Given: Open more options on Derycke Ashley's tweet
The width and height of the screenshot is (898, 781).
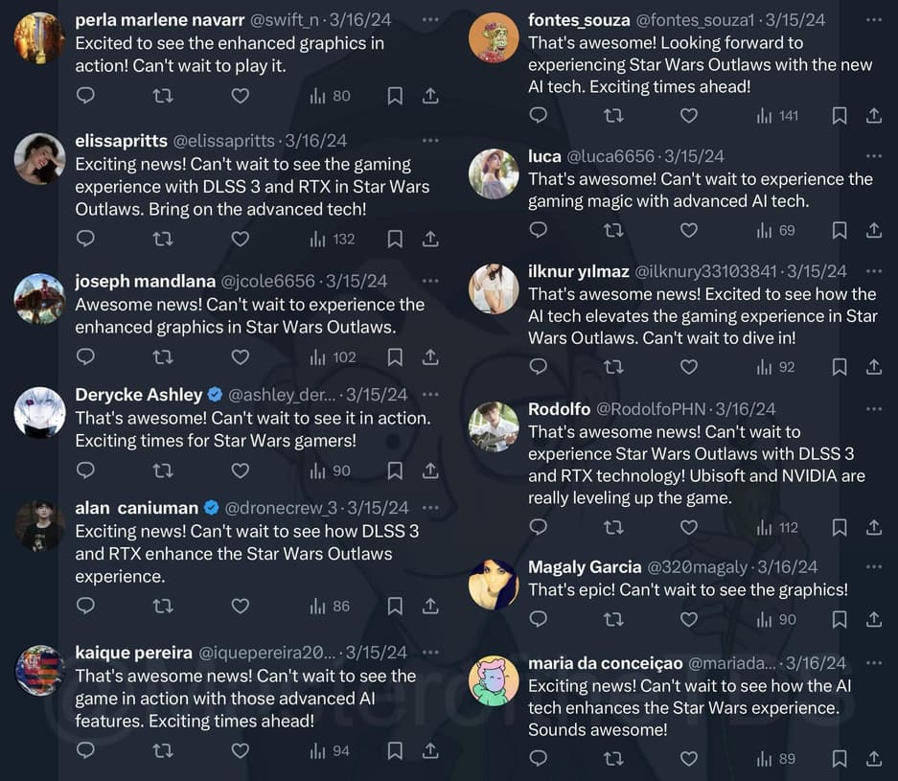Looking at the screenshot, I should point(430,395).
